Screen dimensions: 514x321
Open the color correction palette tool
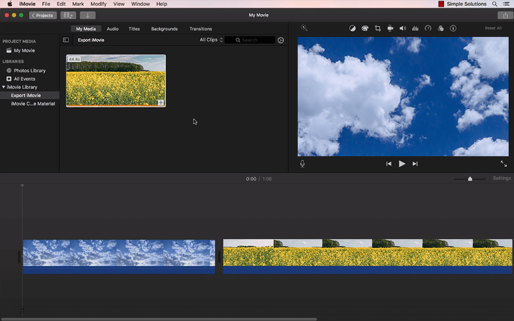[x=365, y=28]
